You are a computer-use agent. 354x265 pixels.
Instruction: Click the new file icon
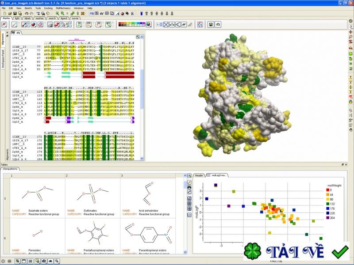coord(5,14)
